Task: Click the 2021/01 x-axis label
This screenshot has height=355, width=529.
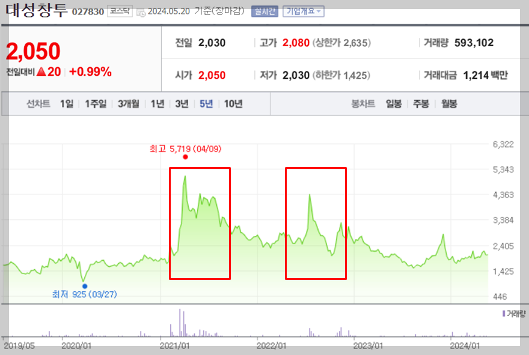Action: pos(175,345)
